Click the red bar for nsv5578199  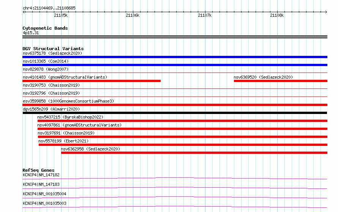tap(183, 145)
